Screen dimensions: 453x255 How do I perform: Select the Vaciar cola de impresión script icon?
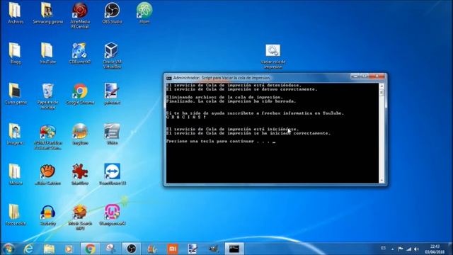coord(273,57)
